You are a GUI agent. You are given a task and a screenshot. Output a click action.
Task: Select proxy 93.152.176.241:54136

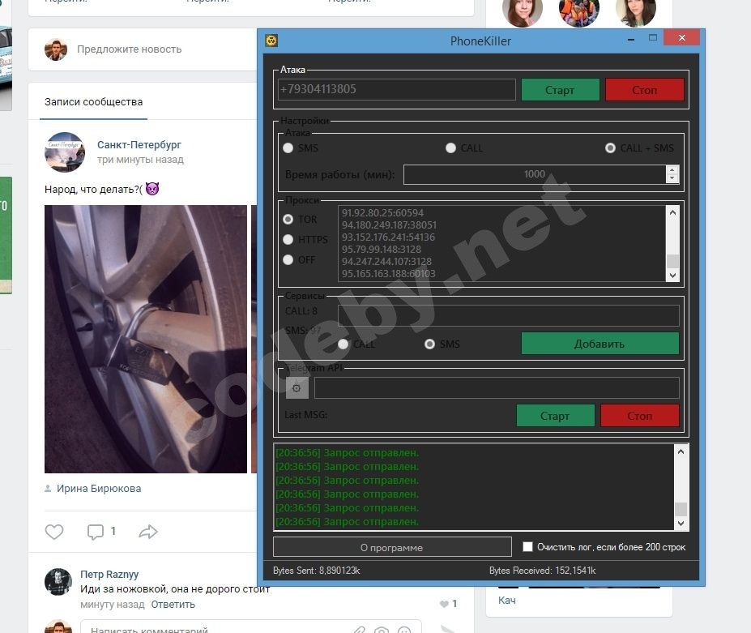[x=388, y=237]
